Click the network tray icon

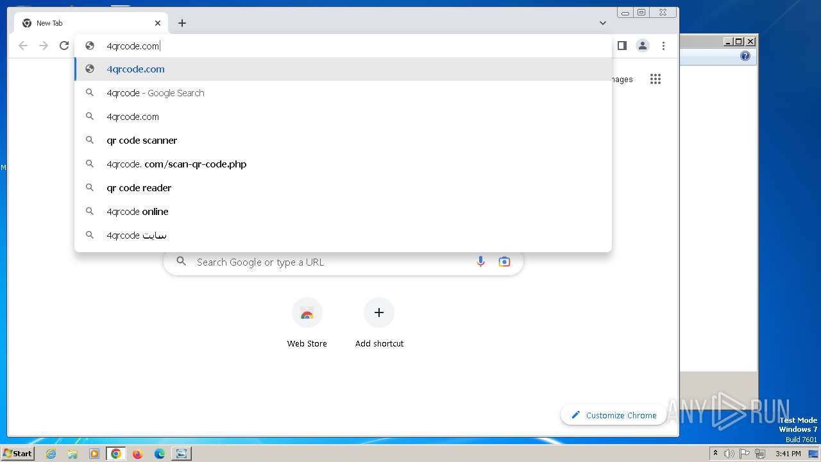point(760,454)
